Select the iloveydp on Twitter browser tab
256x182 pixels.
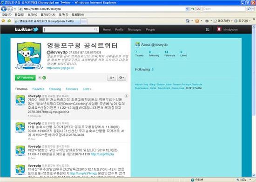pos(47,21)
